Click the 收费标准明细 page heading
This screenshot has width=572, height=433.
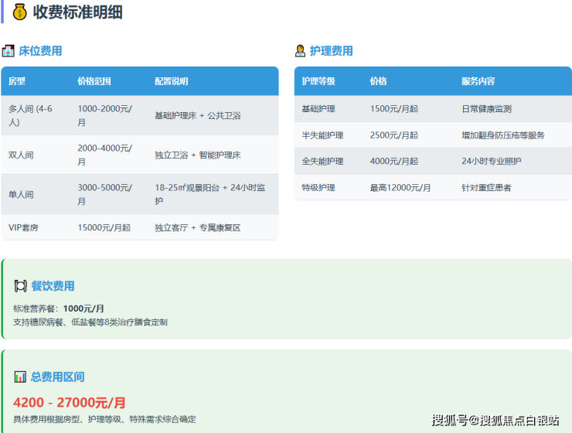click(x=77, y=12)
